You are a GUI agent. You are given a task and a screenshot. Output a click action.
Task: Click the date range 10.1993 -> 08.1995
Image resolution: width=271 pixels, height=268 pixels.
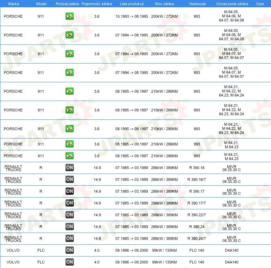tap(132, 16)
